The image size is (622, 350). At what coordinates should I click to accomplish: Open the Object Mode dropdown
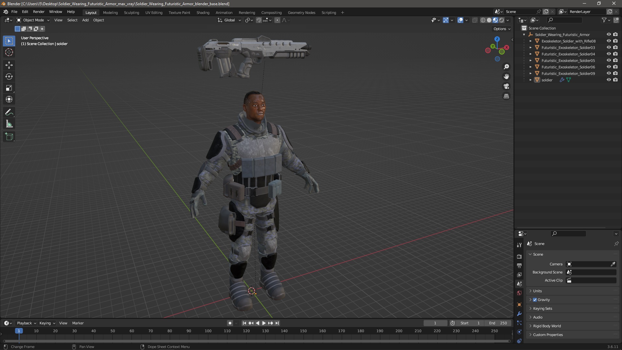tap(33, 20)
